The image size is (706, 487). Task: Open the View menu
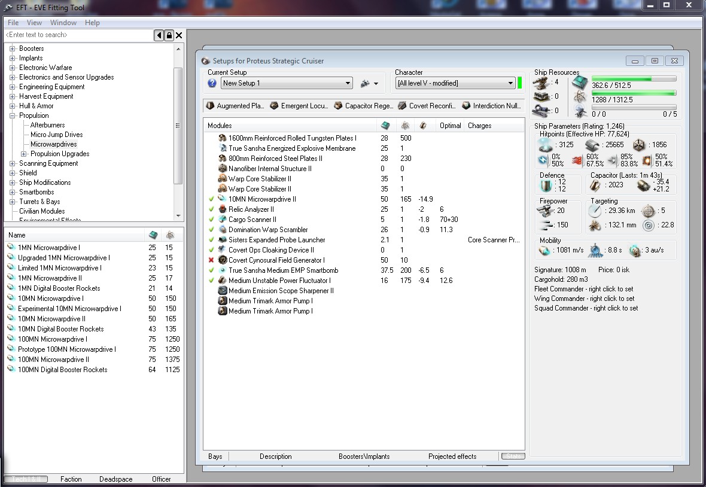tap(34, 23)
